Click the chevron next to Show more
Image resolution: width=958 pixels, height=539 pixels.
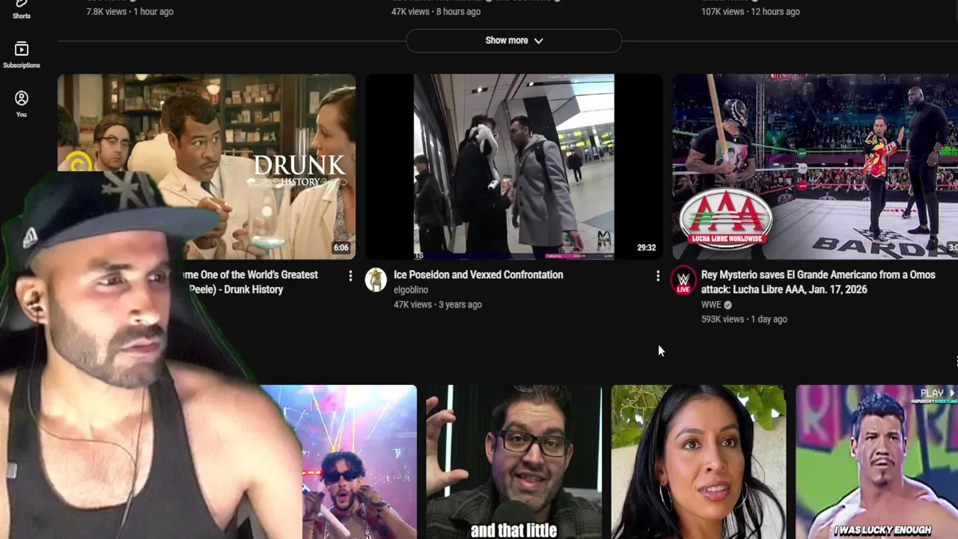click(538, 40)
